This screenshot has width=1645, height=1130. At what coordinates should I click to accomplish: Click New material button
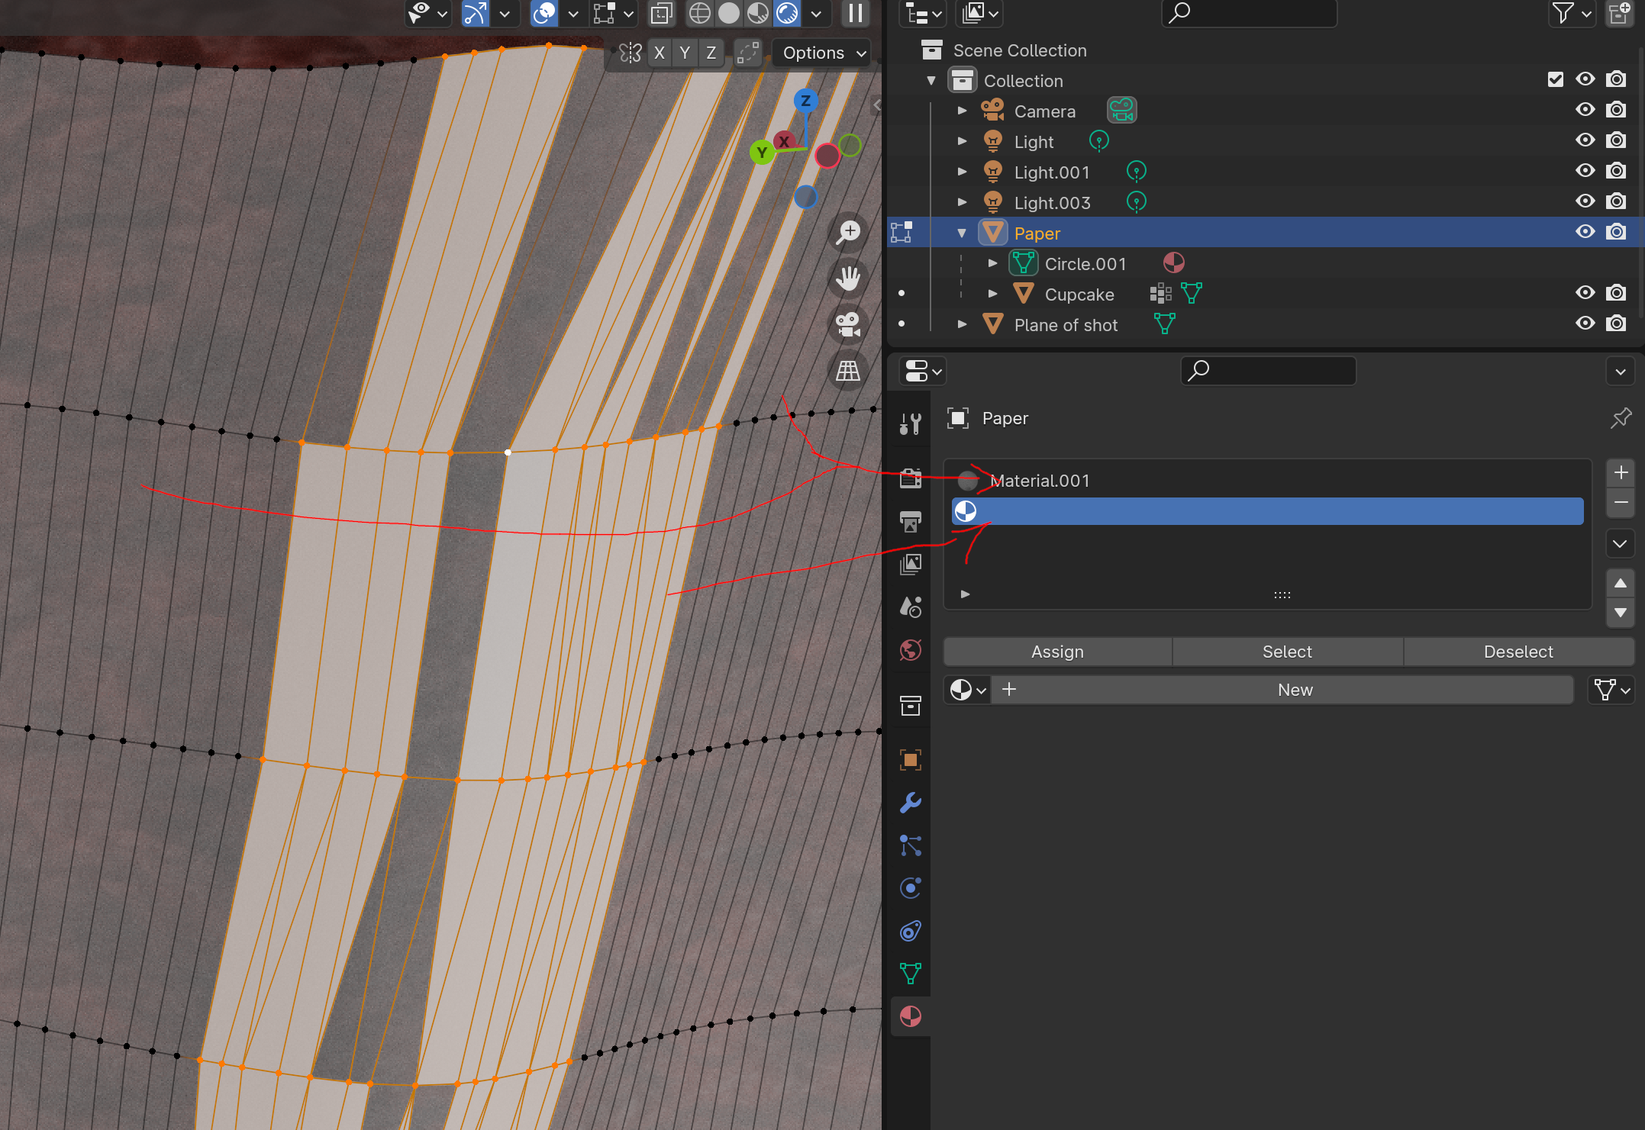pyautogui.click(x=1282, y=690)
